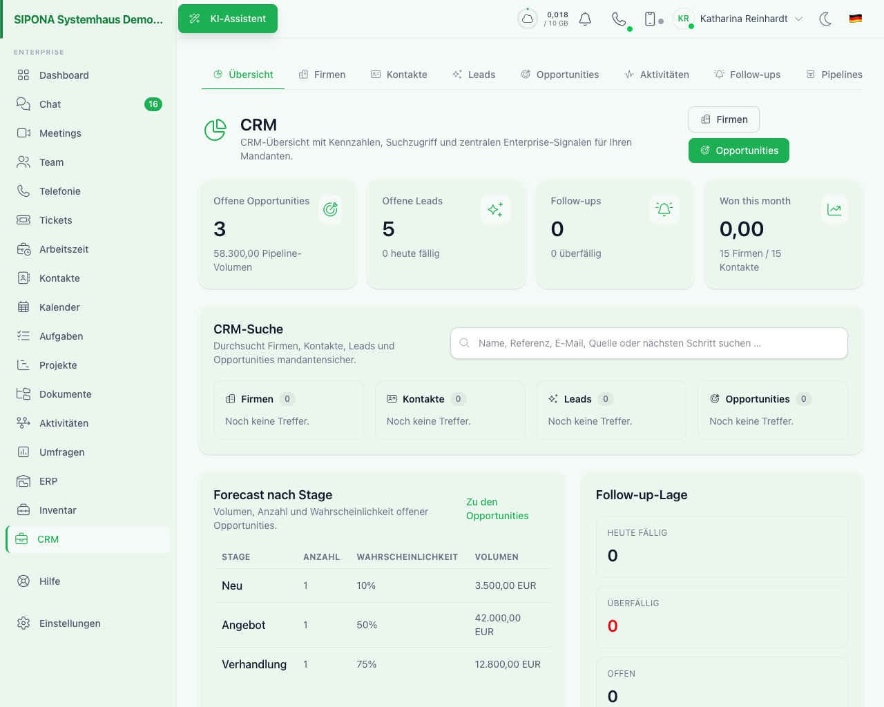
Task: Click the Verhandlung stage row
Action: [x=381, y=664]
